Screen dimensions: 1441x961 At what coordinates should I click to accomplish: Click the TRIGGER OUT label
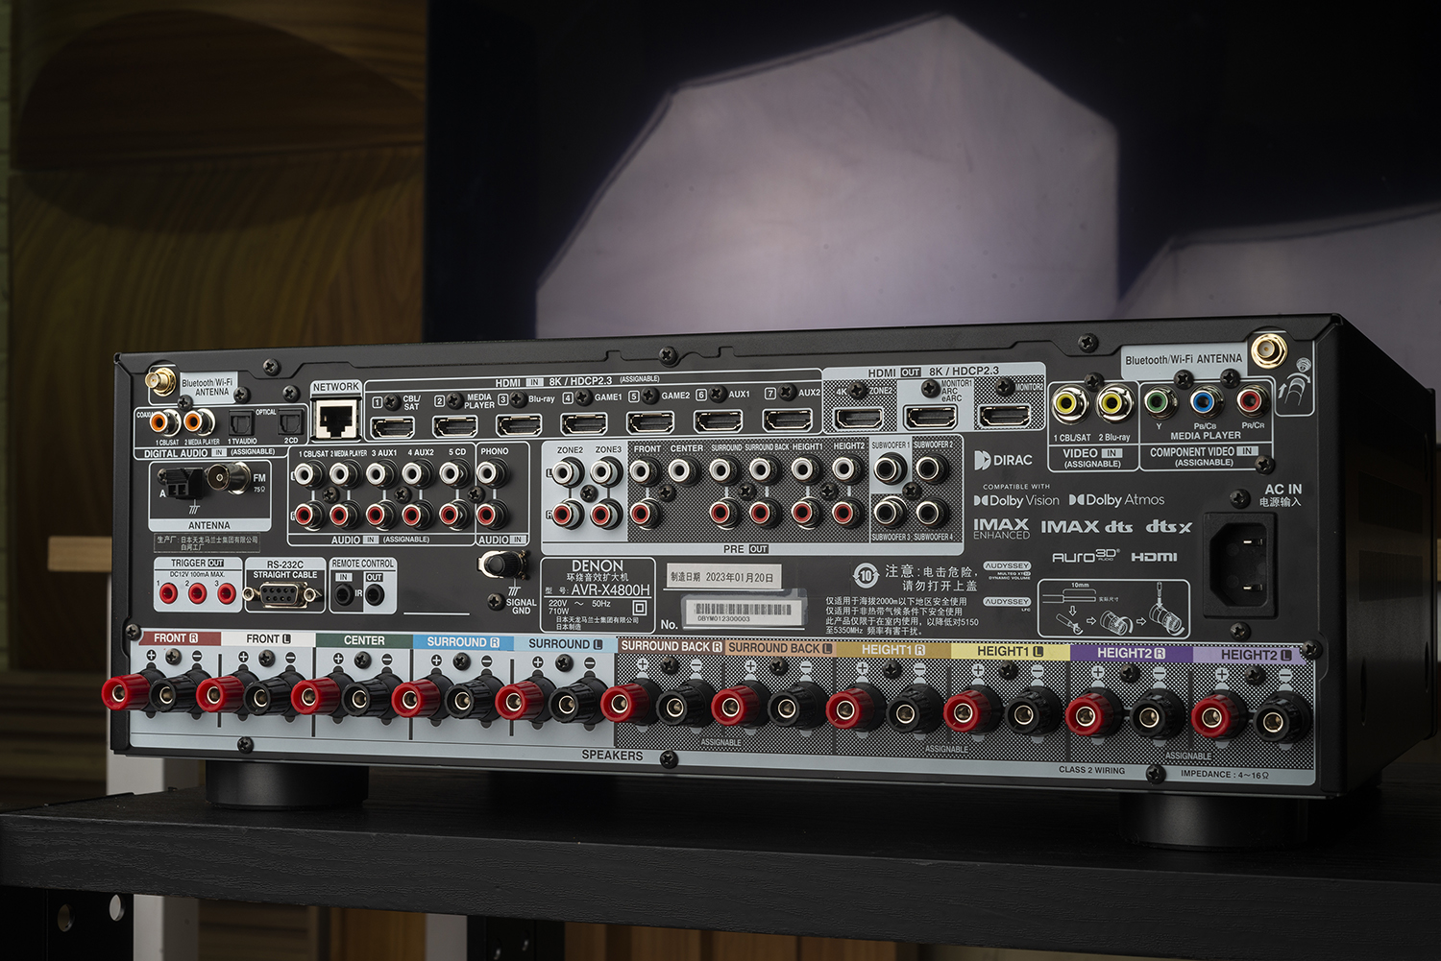click(x=197, y=564)
